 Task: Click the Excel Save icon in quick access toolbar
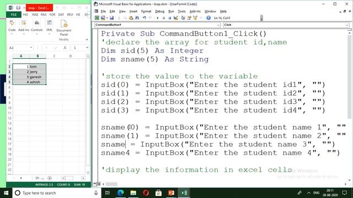18,8
